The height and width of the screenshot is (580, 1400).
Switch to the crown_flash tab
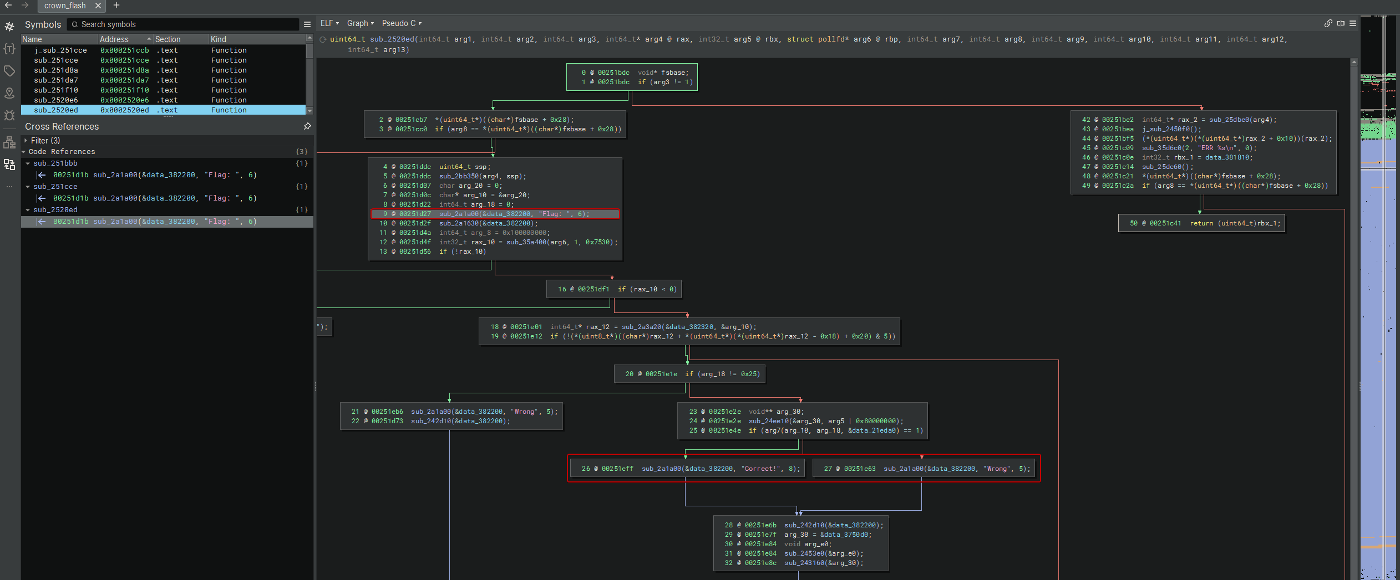coord(65,6)
